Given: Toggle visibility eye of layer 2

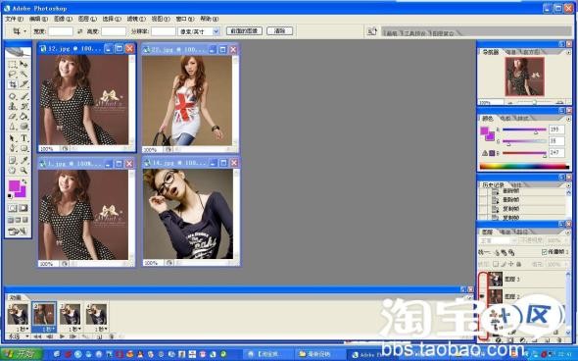Looking at the screenshot, I should tap(482, 296).
